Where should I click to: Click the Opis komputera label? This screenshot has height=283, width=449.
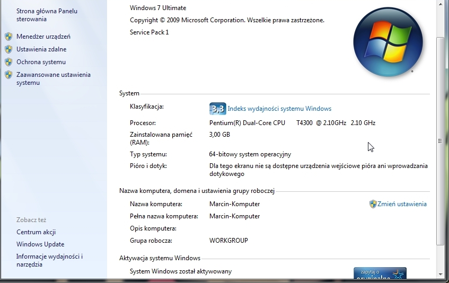tap(153, 228)
